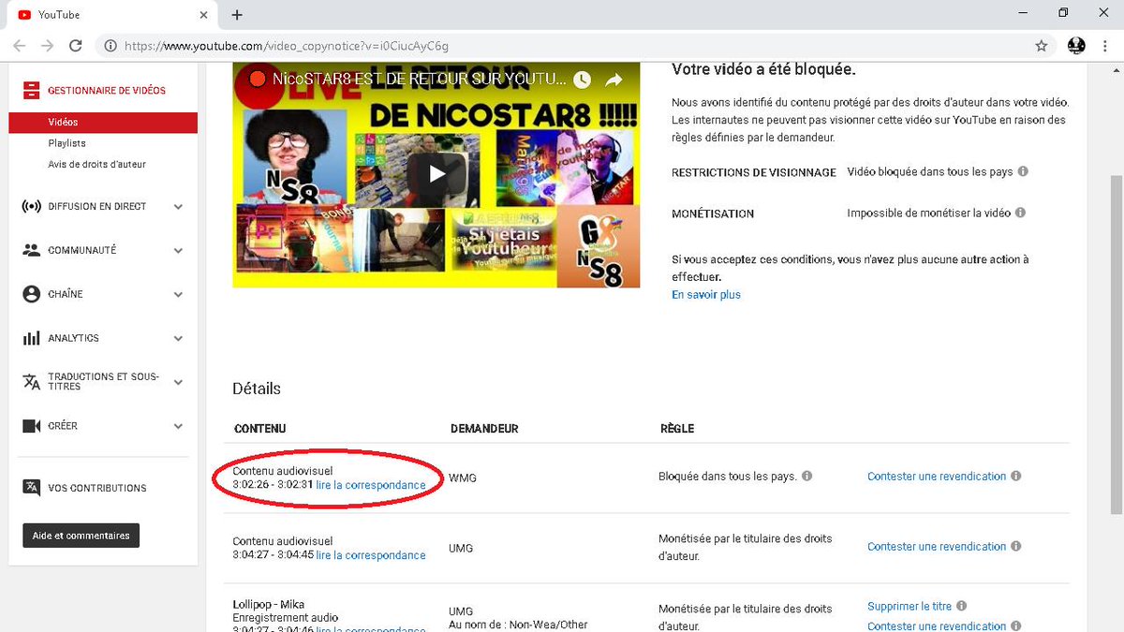This screenshot has width=1124, height=632.
Task: Click info icon next to Supprimer le titre
Action: coord(963,606)
